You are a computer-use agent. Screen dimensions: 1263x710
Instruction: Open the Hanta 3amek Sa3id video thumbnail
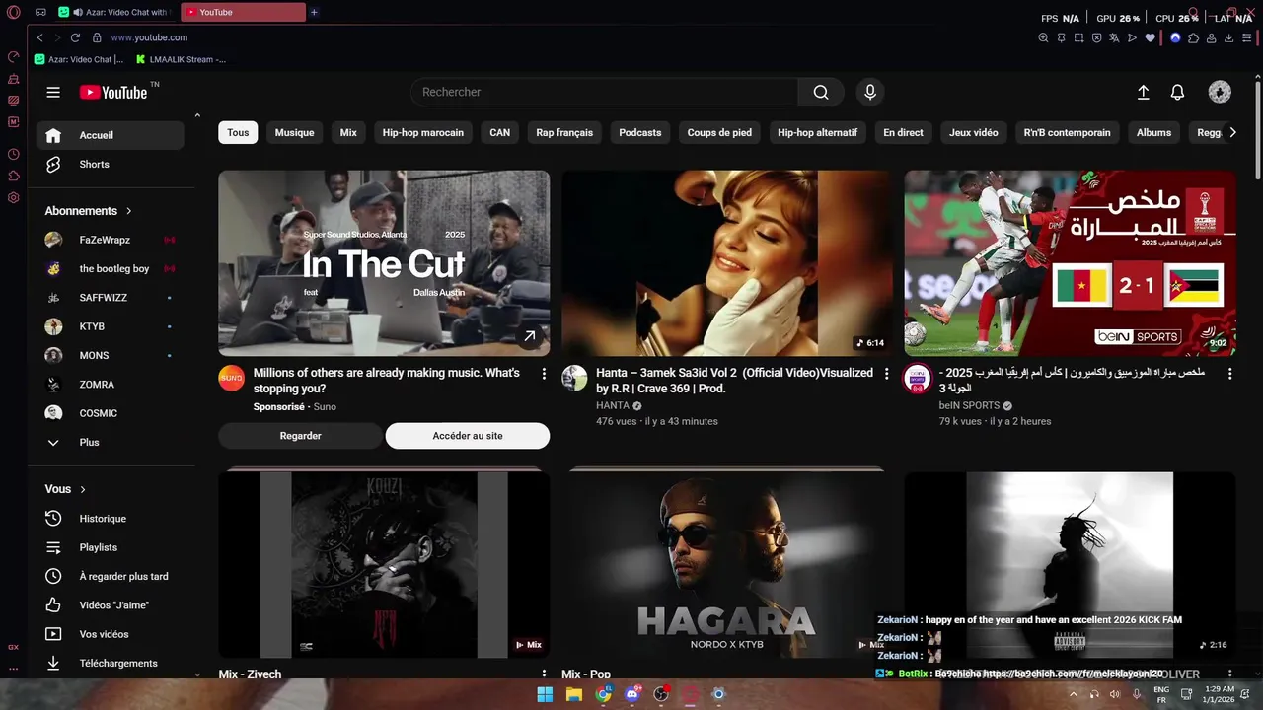[x=727, y=263]
